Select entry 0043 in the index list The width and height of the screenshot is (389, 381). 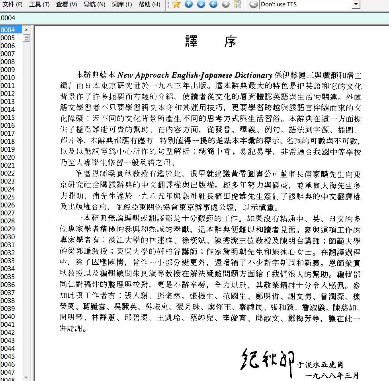(11, 340)
